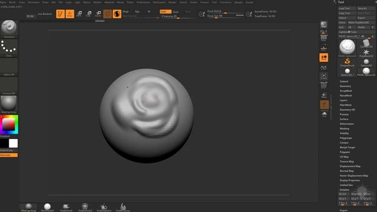Expand the FiberMesh section

(x=346, y=105)
